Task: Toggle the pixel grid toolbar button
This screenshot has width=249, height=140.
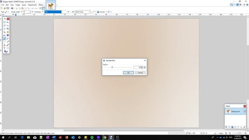Action: tap(40, 8)
